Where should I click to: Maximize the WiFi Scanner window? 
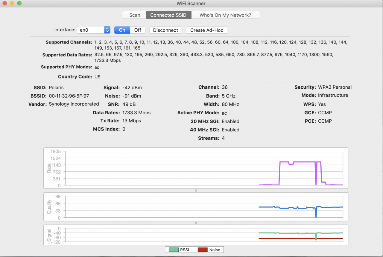[x=19, y=3]
